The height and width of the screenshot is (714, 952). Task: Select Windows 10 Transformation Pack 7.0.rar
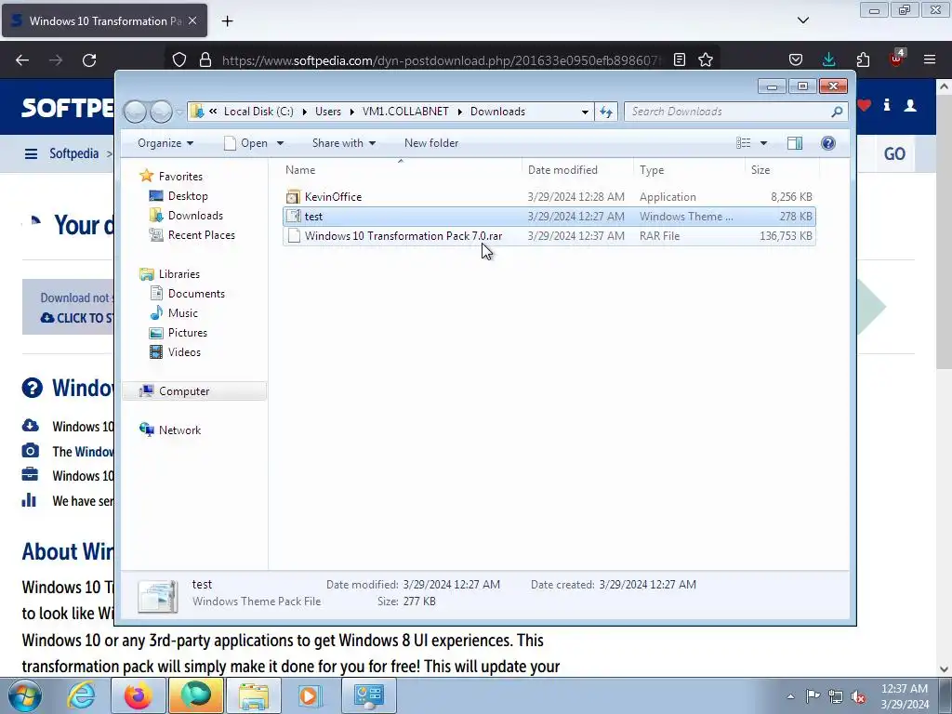click(x=549, y=235)
